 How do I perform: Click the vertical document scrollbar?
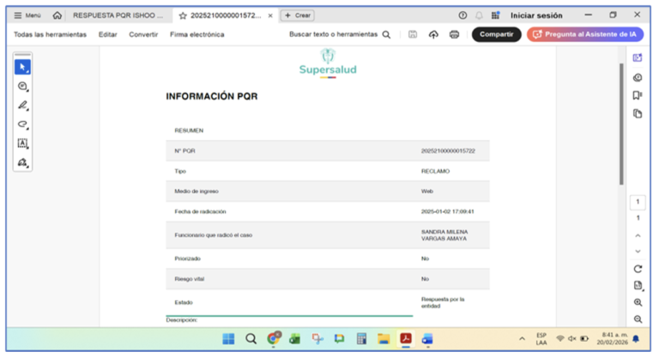620,120
